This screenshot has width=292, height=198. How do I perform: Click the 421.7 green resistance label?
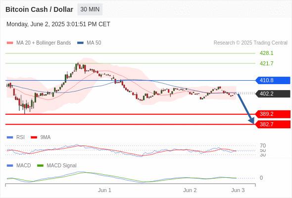click(x=266, y=63)
